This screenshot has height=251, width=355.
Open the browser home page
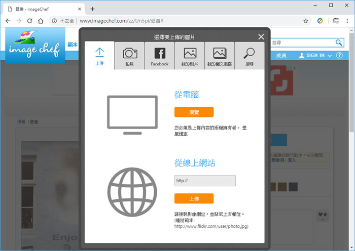(x=41, y=21)
